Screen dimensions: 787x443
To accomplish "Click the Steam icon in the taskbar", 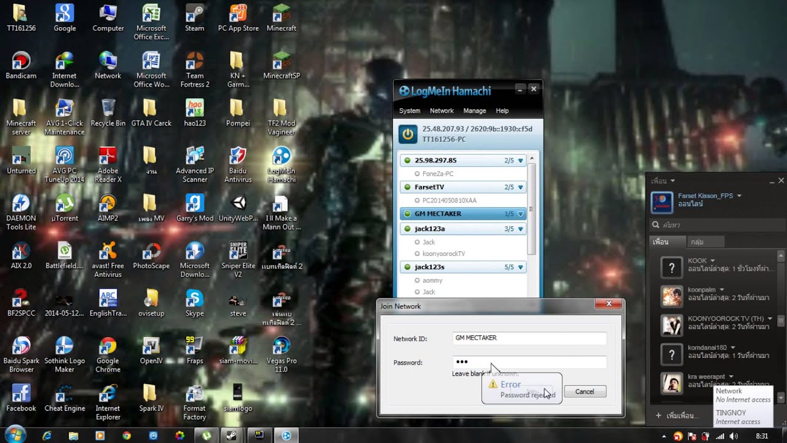I will tap(232, 435).
